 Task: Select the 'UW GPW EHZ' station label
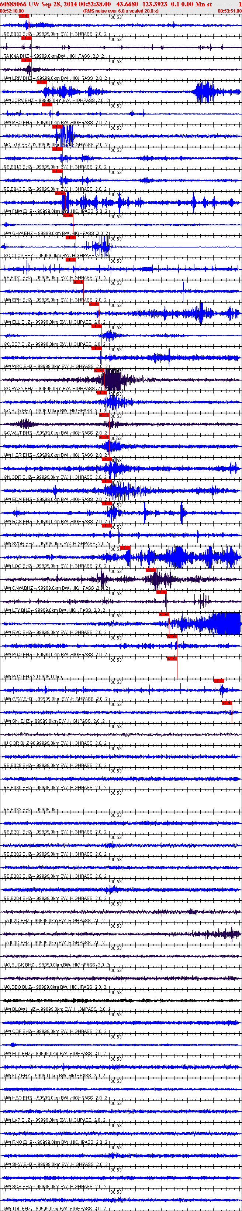point(18,699)
